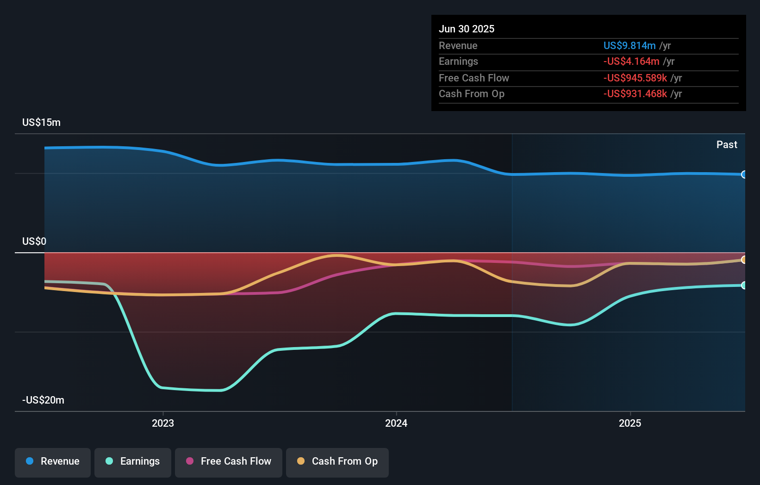This screenshot has height=485, width=760.
Task: Click the Earnings line end-point marker
Action: pos(744,285)
